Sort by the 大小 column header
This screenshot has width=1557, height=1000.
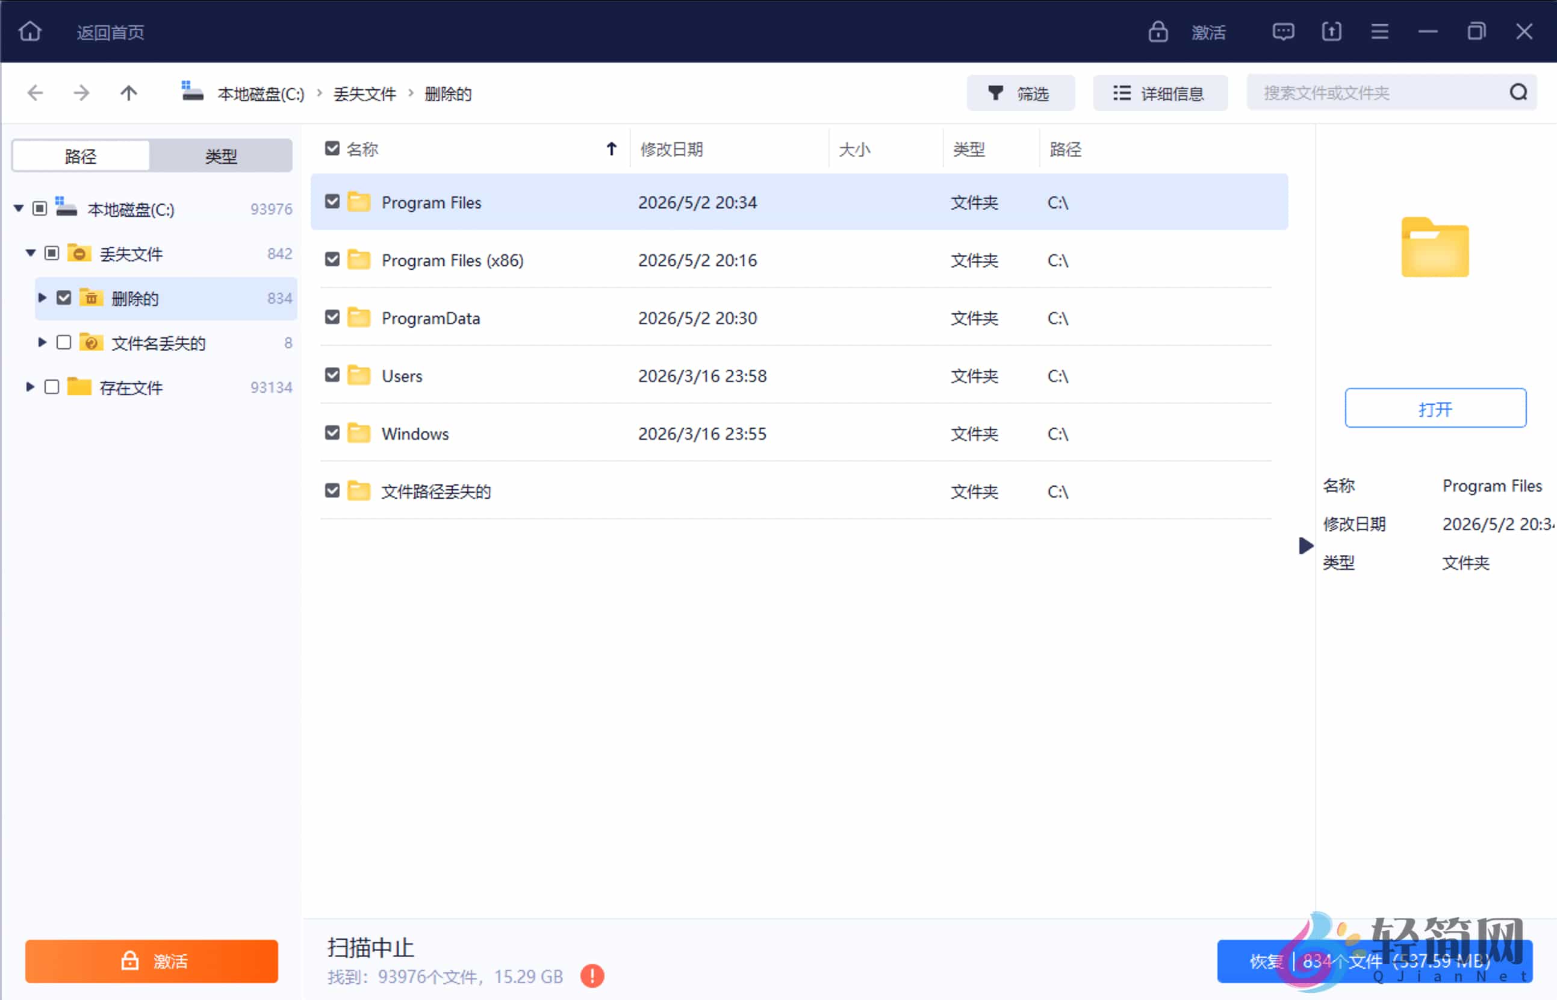[854, 149]
